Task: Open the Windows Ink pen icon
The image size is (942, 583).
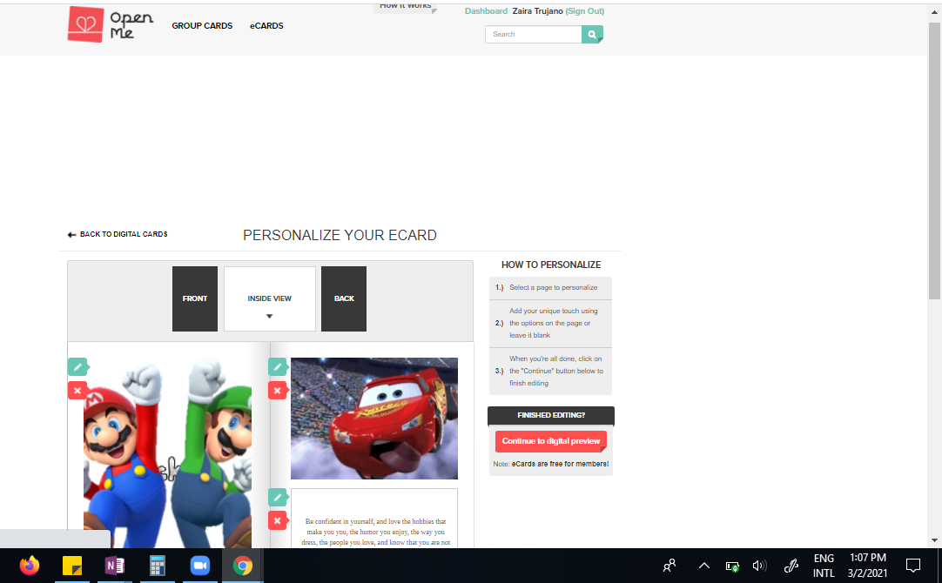Action: pyautogui.click(x=791, y=566)
